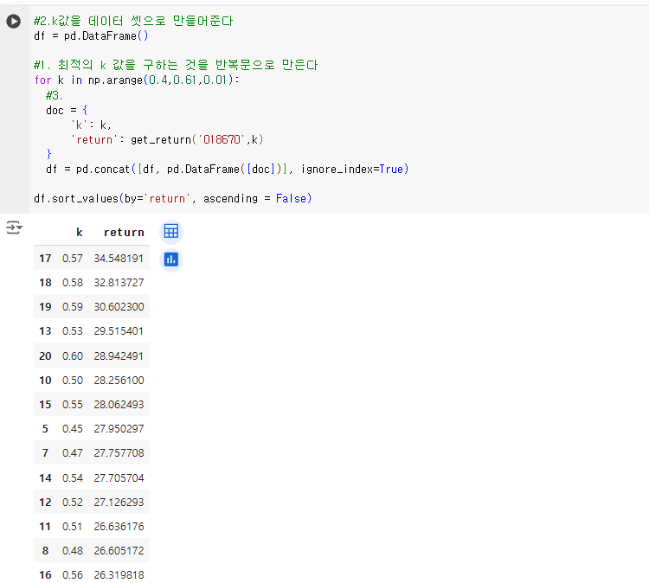Click k value 0.60 in table
Viewport: 649px width, 583px height.
tap(73, 356)
